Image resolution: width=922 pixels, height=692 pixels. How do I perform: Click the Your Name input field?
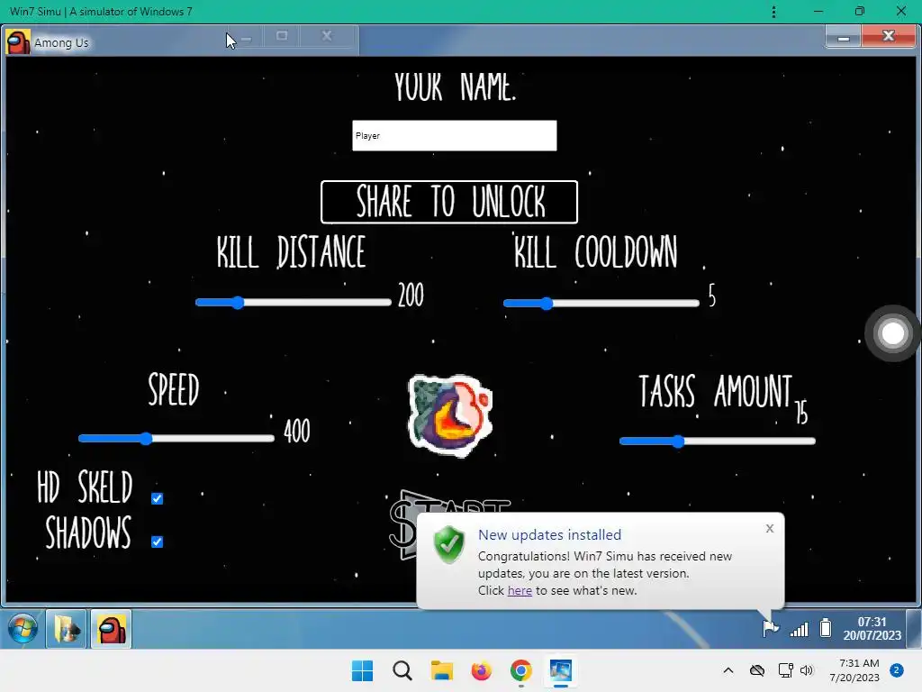(x=454, y=135)
